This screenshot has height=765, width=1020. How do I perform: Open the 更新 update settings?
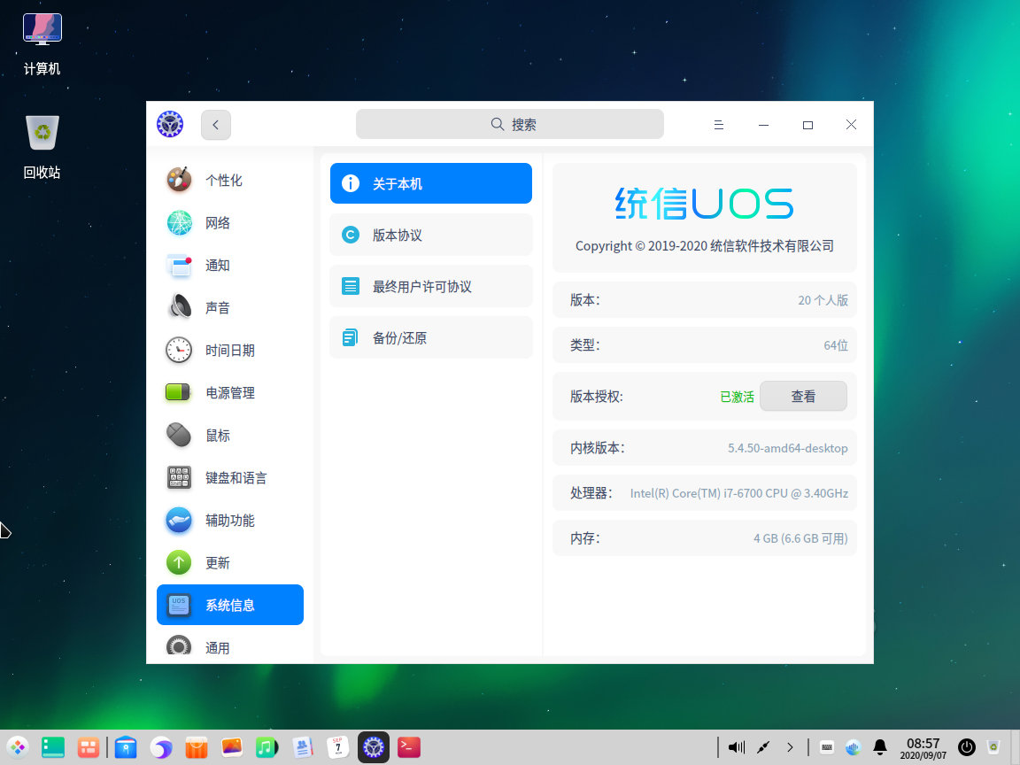[229, 563]
